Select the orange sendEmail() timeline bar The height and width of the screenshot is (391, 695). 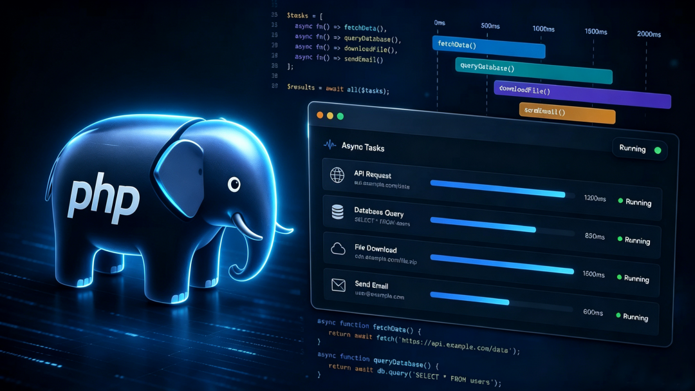click(568, 113)
